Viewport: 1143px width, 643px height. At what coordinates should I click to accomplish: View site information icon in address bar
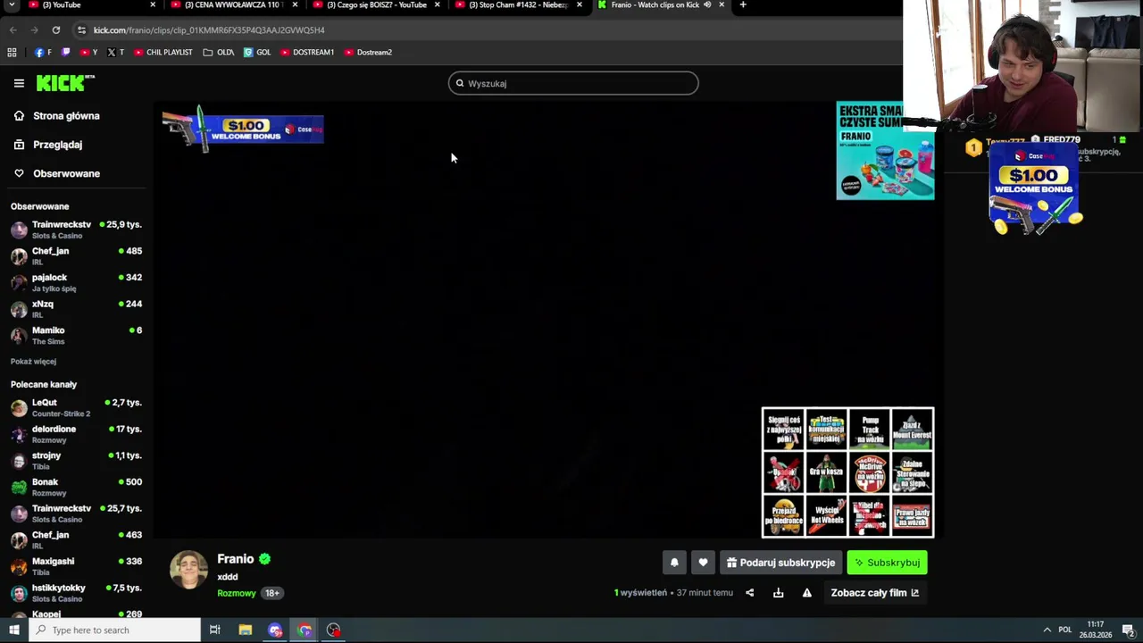point(81,29)
